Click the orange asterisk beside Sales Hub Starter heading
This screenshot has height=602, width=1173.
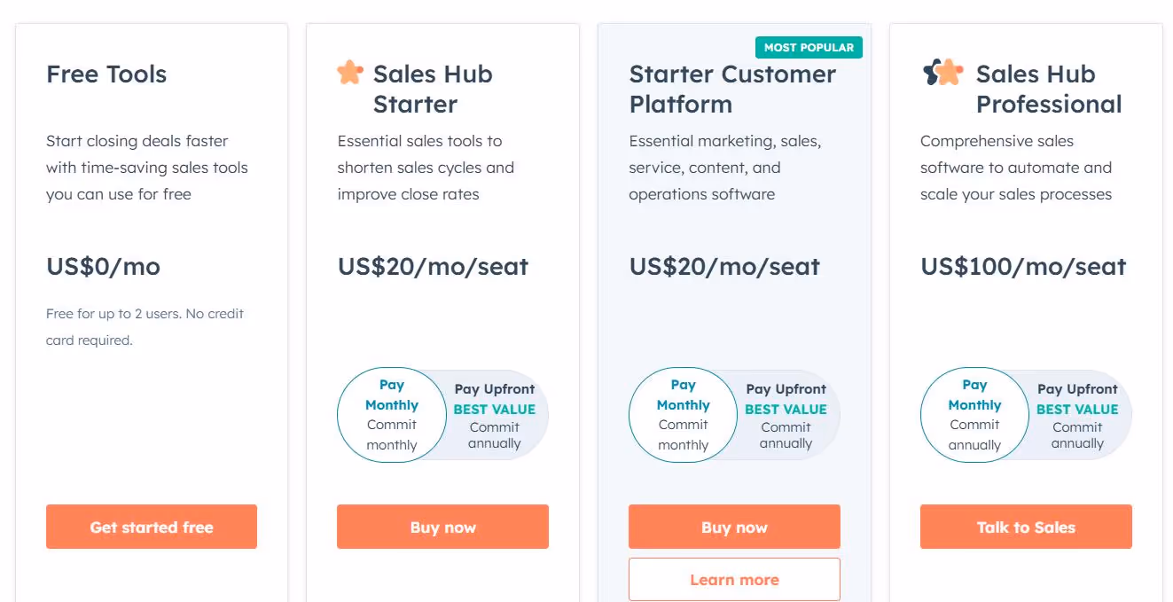pos(350,72)
